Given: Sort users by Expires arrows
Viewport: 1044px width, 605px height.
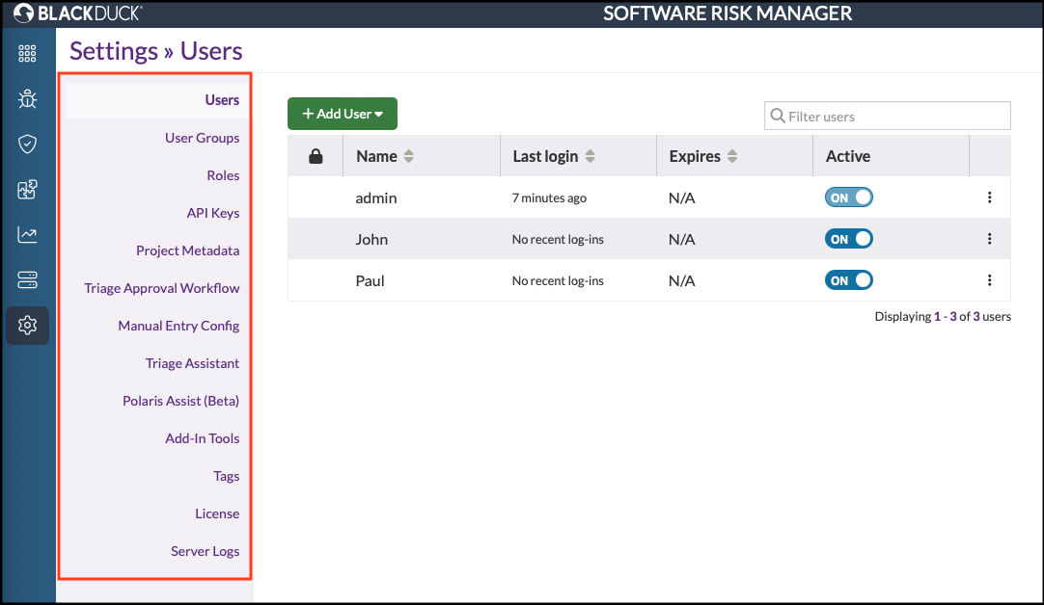Looking at the screenshot, I should (732, 156).
